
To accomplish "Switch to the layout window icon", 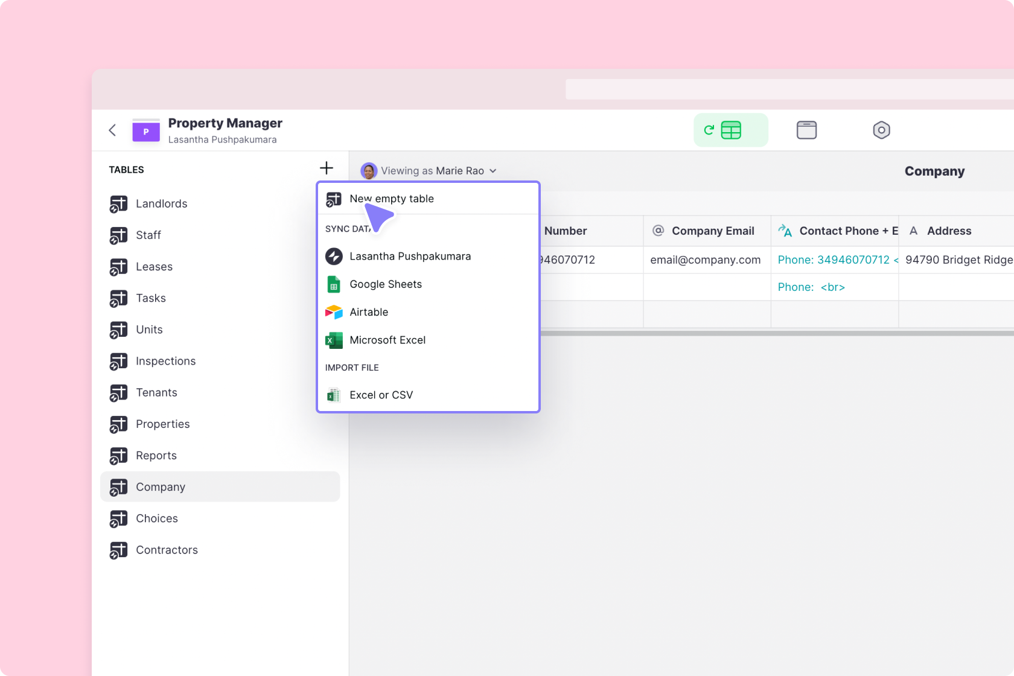I will [x=806, y=130].
